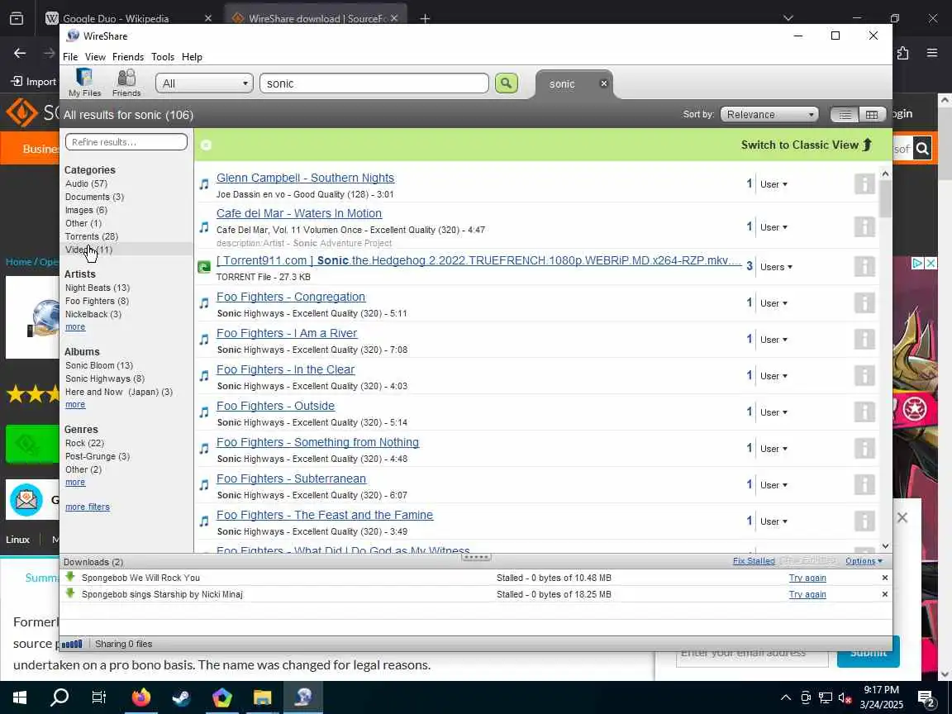
Task: Click the sonic search text field
Action: (374, 83)
